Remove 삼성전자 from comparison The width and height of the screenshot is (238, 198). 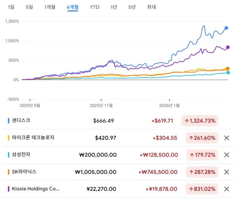(x=226, y=155)
